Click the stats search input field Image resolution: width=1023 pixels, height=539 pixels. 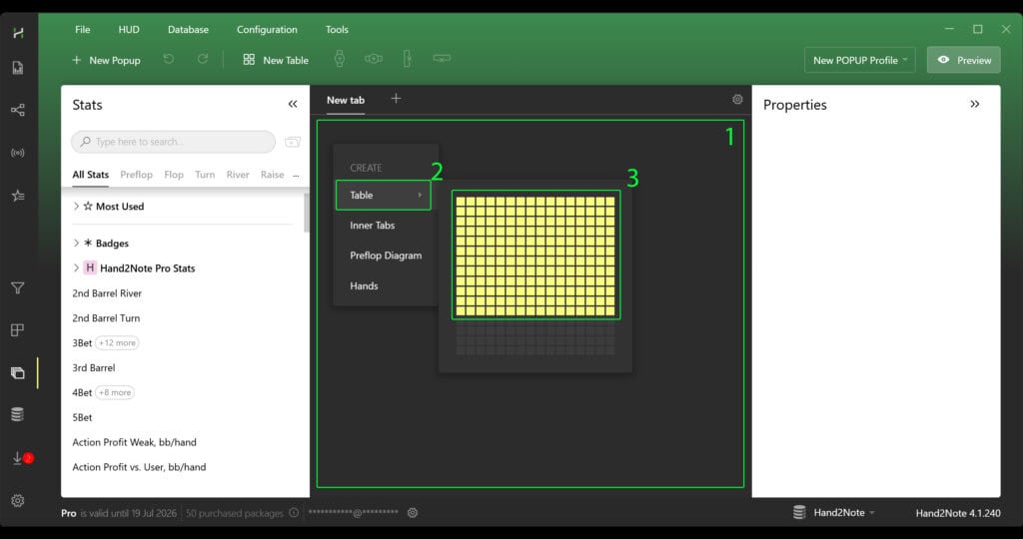click(175, 142)
